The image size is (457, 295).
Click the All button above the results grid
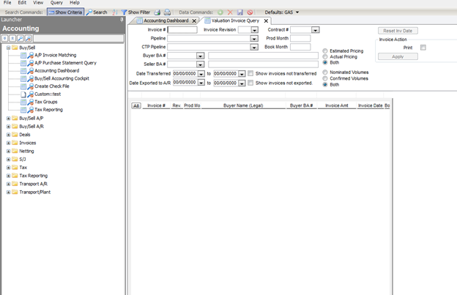click(135, 106)
